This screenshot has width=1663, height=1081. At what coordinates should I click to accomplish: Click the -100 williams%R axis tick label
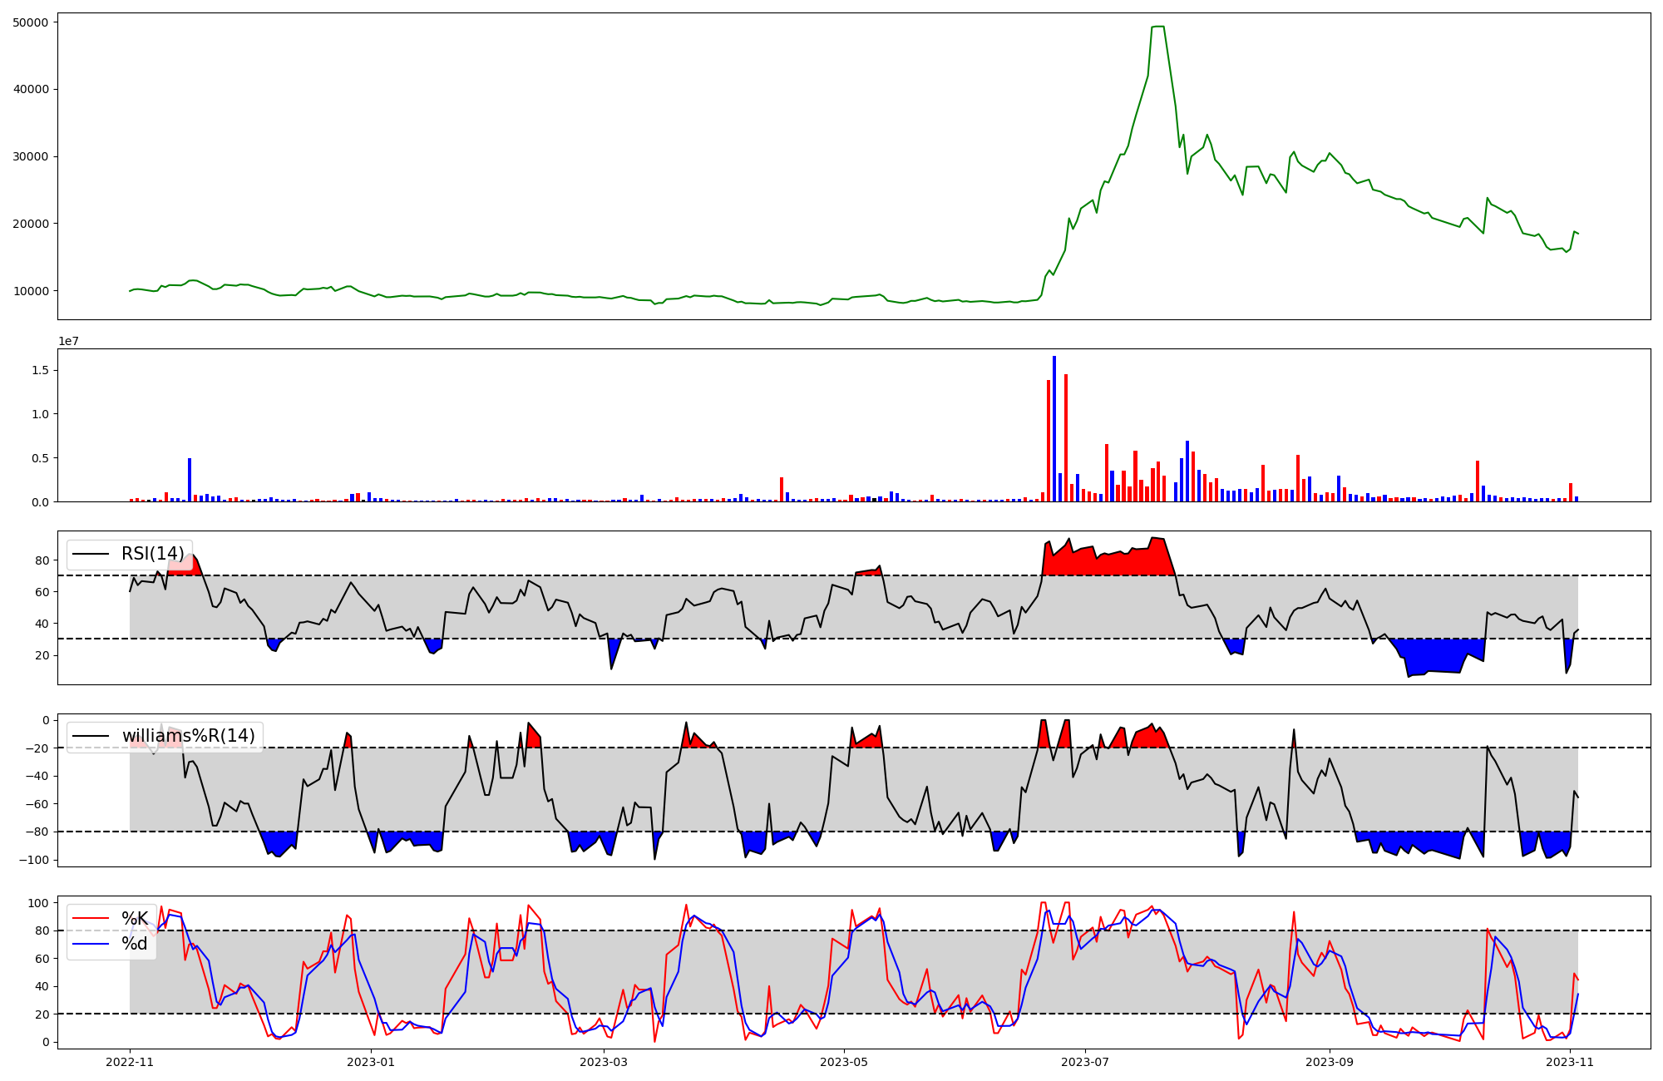click(35, 860)
